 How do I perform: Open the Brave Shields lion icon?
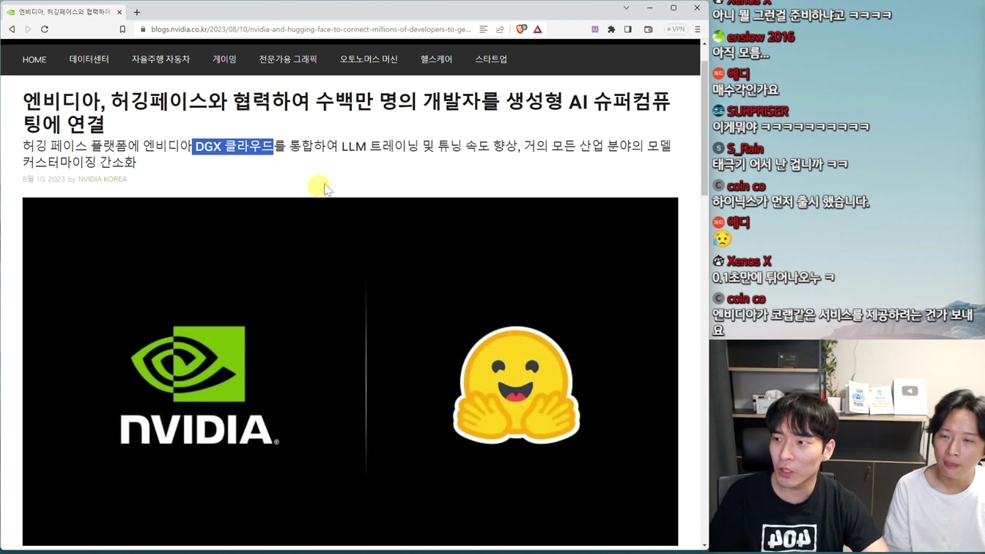(x=521, y=29)
